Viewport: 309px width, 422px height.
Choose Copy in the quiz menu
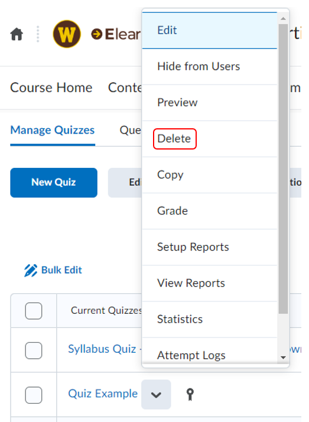click(x=210, y=175)
